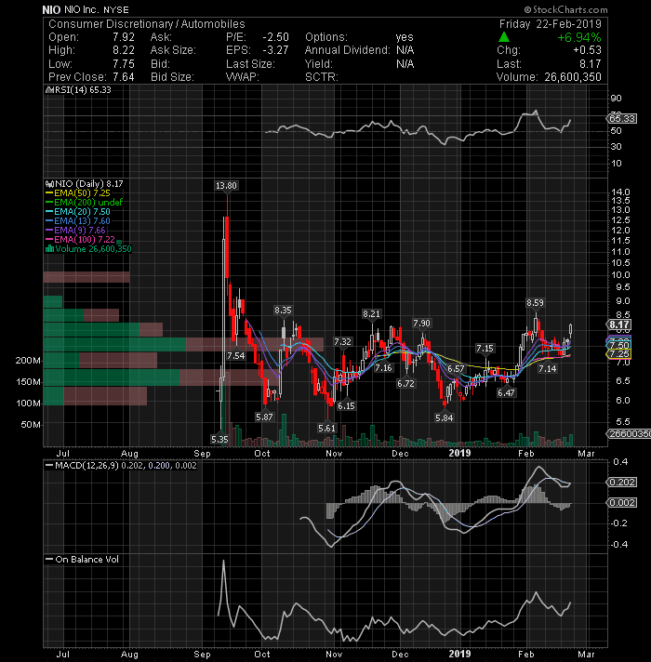This screenshot has width=651, height=662.
Task: Click the MACD(12,26,9) legend text
Action: click(126, 466)
